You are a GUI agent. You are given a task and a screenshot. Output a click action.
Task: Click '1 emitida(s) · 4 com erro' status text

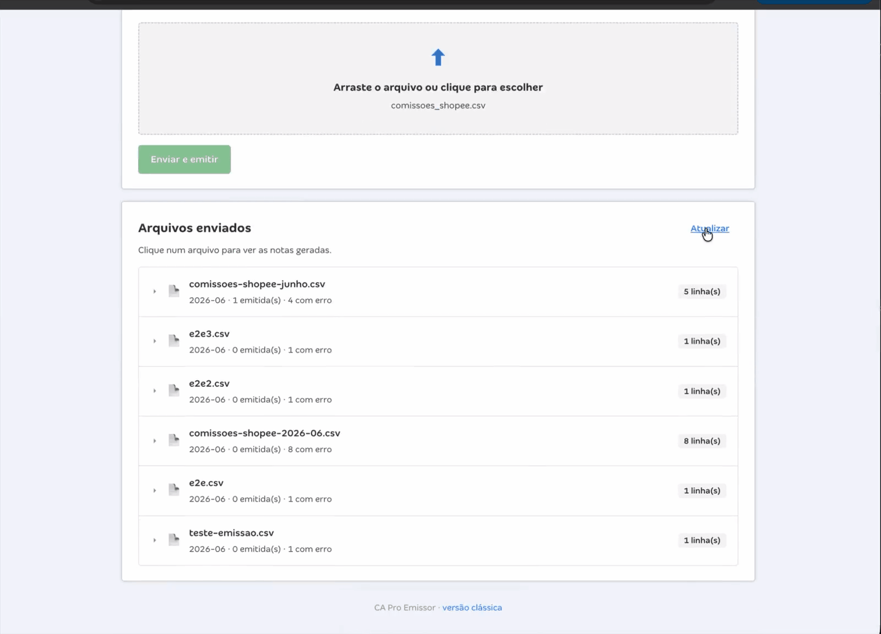[x=282, y=300]
